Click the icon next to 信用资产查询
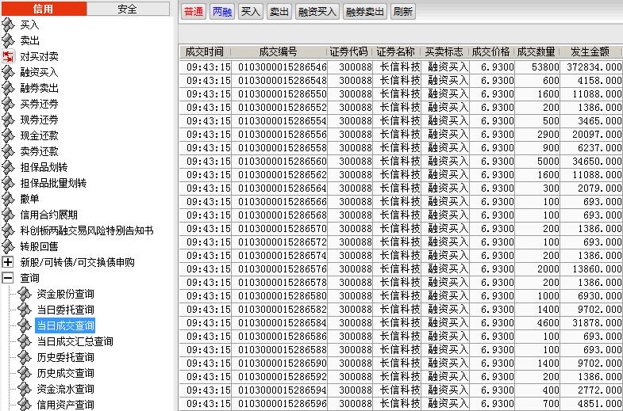 pos(25,404)
